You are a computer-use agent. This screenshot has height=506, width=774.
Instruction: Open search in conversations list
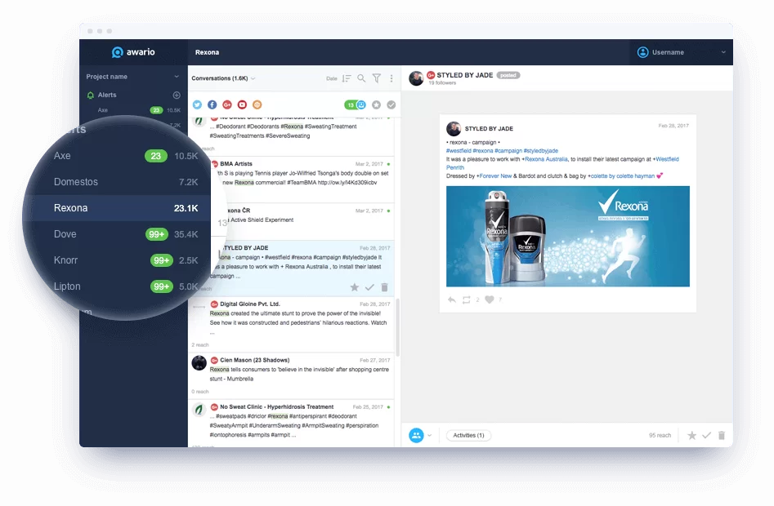pos(361,78)
